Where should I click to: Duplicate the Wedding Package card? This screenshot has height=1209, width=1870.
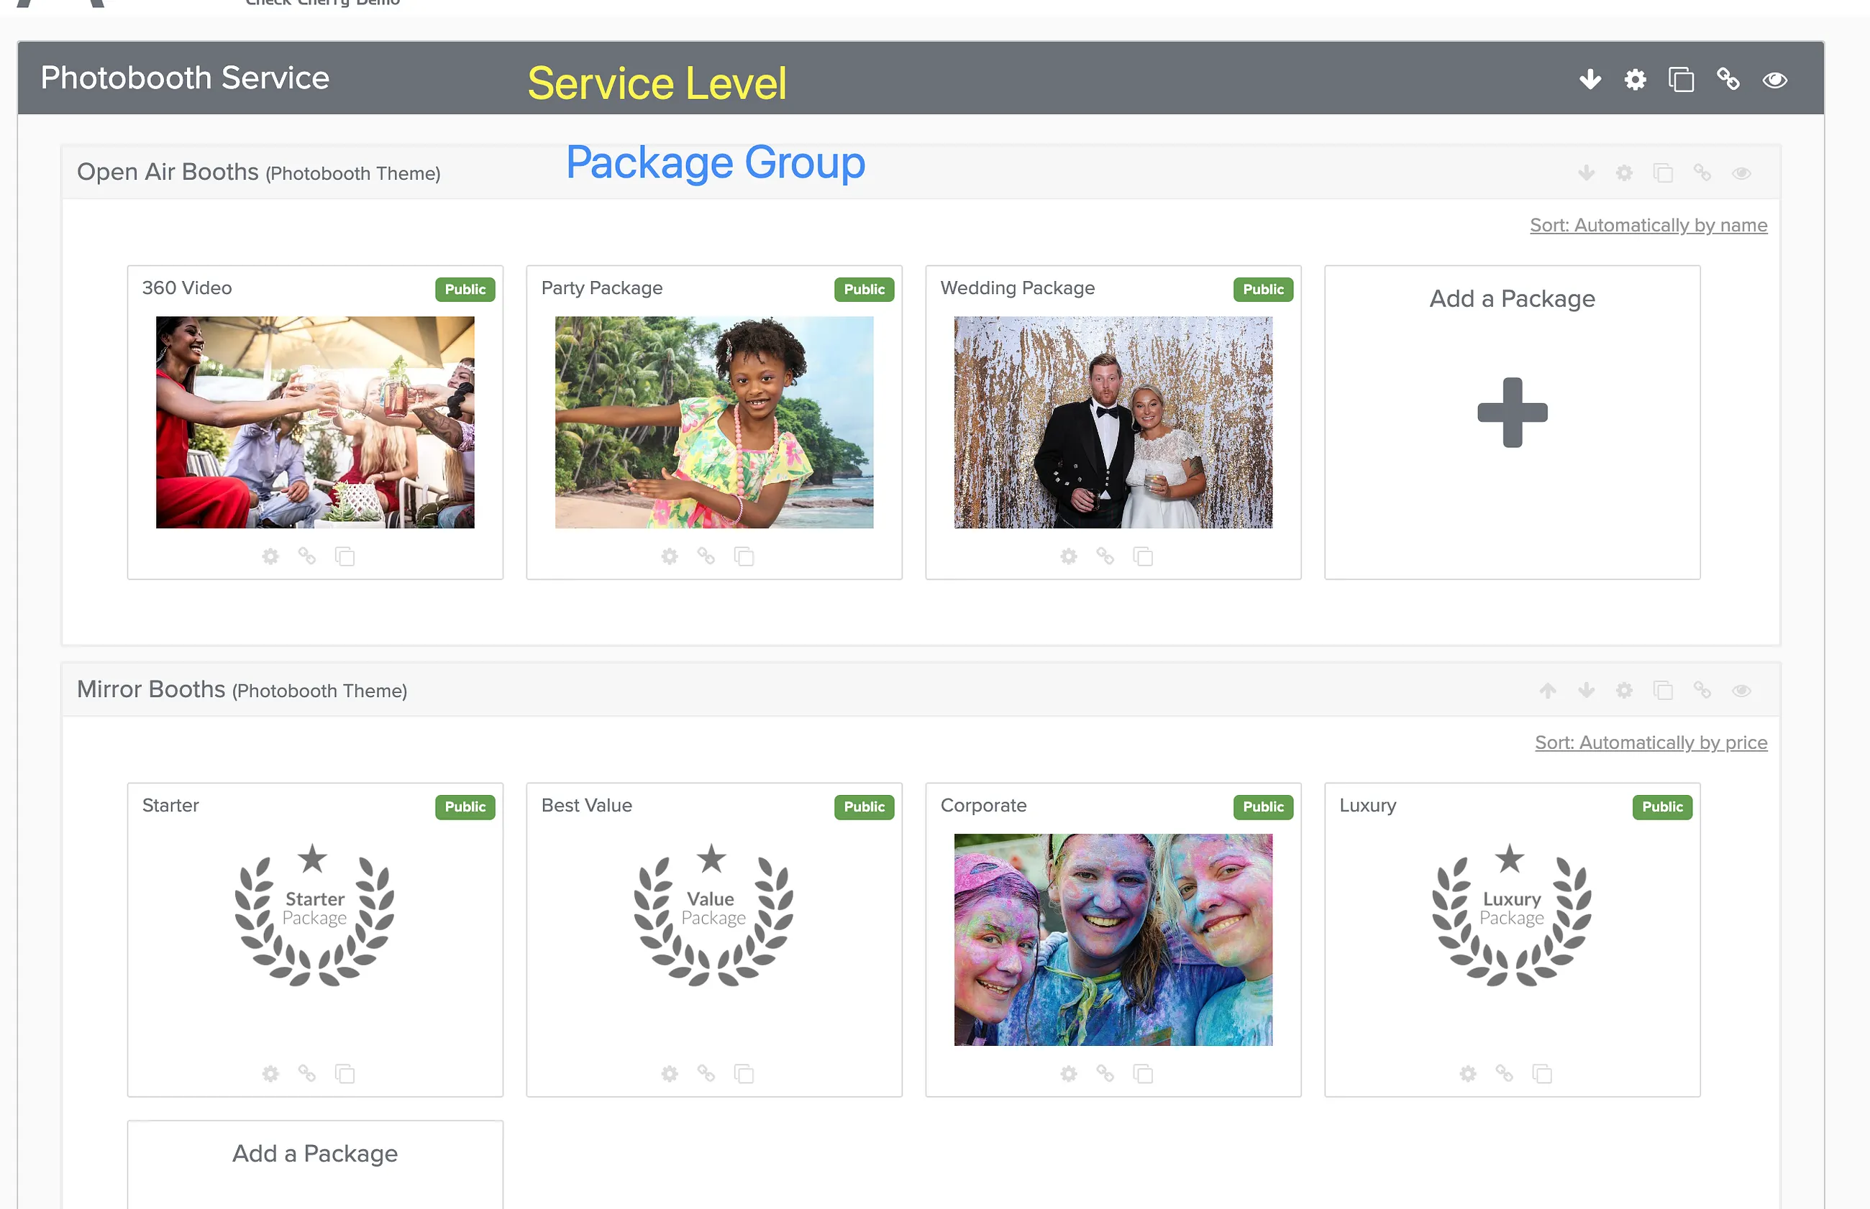1143,556
